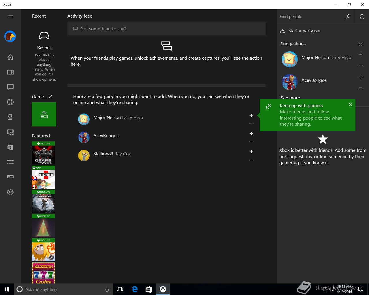Add AceyBongos from sidebar suggestions
Screen dimensions: 369x295
pyautogui.click(x=361, y=77)
